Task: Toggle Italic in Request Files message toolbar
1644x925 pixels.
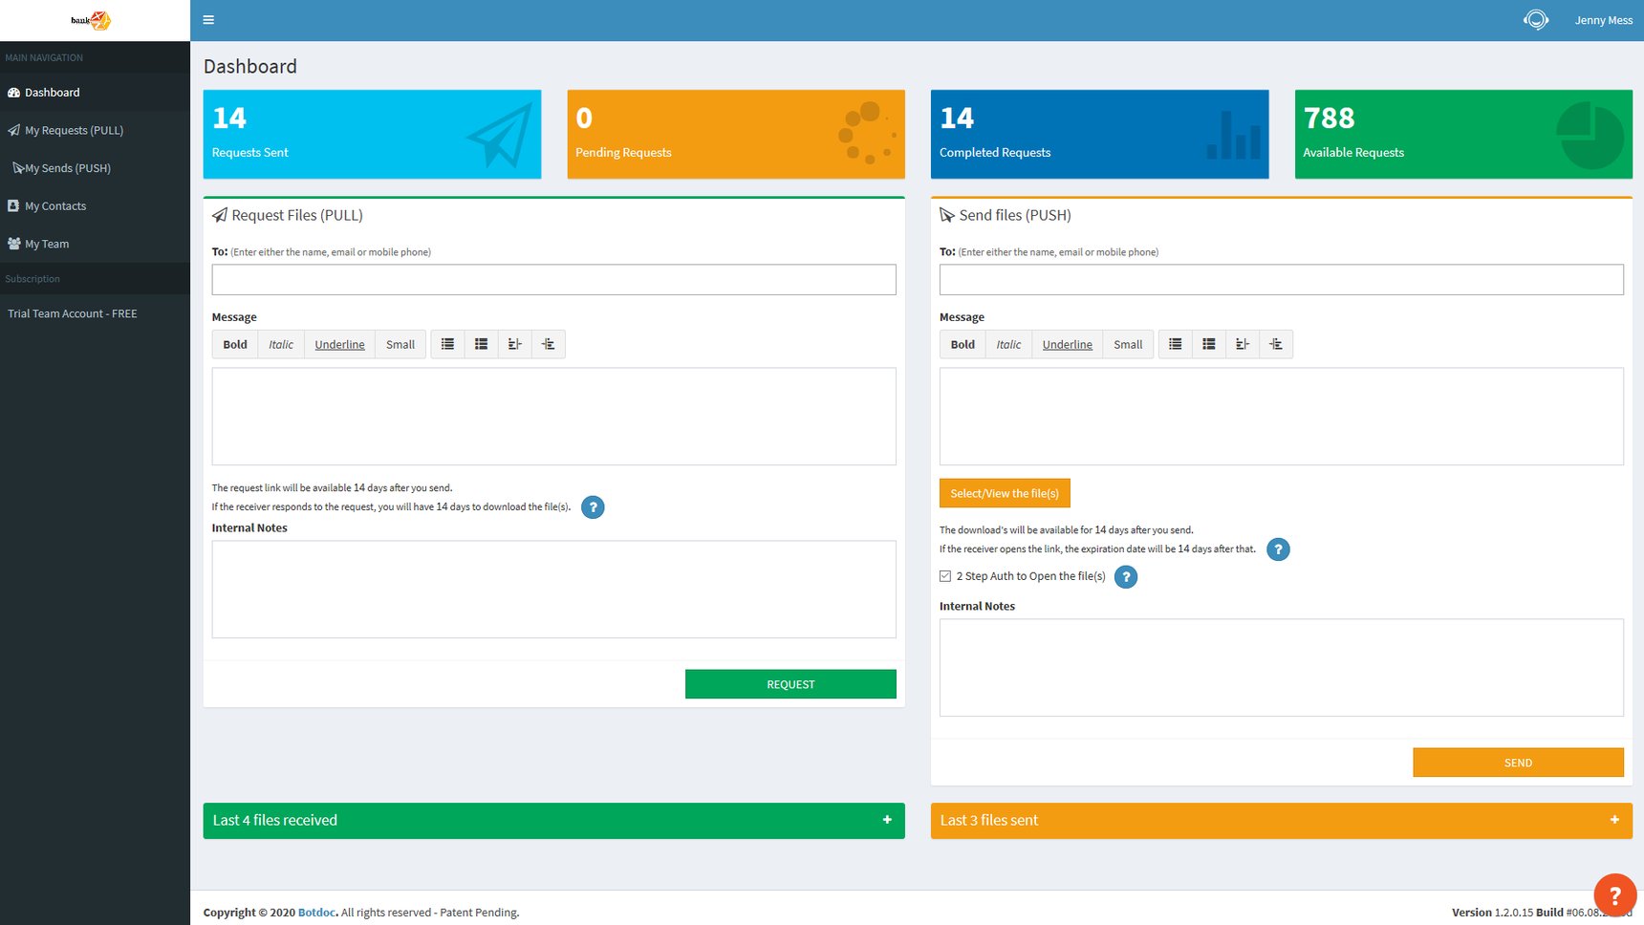Action: (281, 345)
